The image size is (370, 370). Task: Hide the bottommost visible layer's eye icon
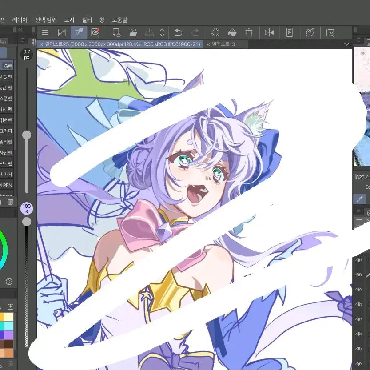pyautogui.click(x=359, y=364)
